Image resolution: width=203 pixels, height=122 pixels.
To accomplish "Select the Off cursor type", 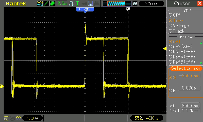I will point(175,15).
